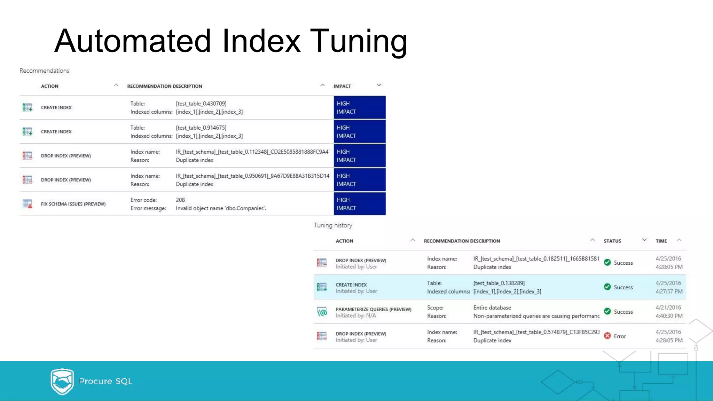
Task: Click High Impact badge for test_table_0.950691 row
Action: coord(360,179)
